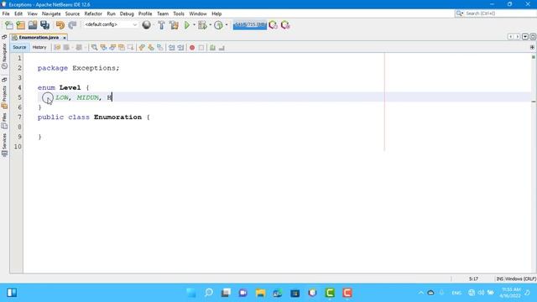The width and height of the screenshot is (537, 302).
Task: Click in the Search (Ctrl+I) field
Action: point(496,13)
